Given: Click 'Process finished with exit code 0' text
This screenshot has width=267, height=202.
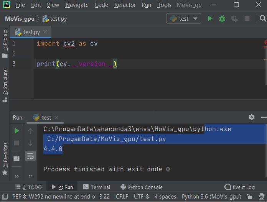Looking at the screenshot, I should click(107, 169).
